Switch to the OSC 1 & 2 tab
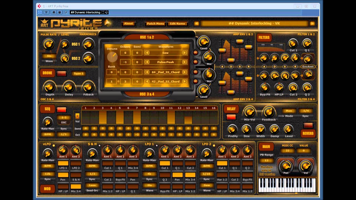The height and width of the screenshot is (200, 356). pyautogui.click(x=147, y=37)
